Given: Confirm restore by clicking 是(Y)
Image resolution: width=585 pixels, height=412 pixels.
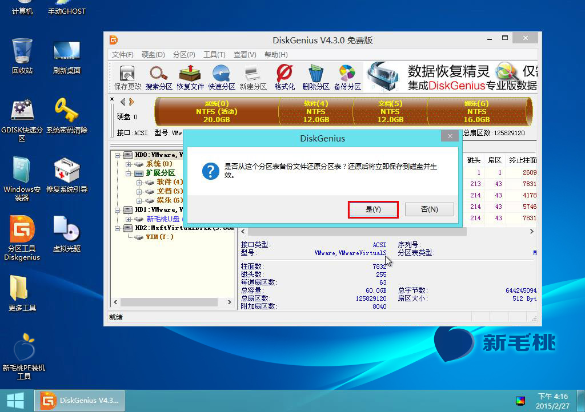Looking at the screenshot, I should [373, 209].
